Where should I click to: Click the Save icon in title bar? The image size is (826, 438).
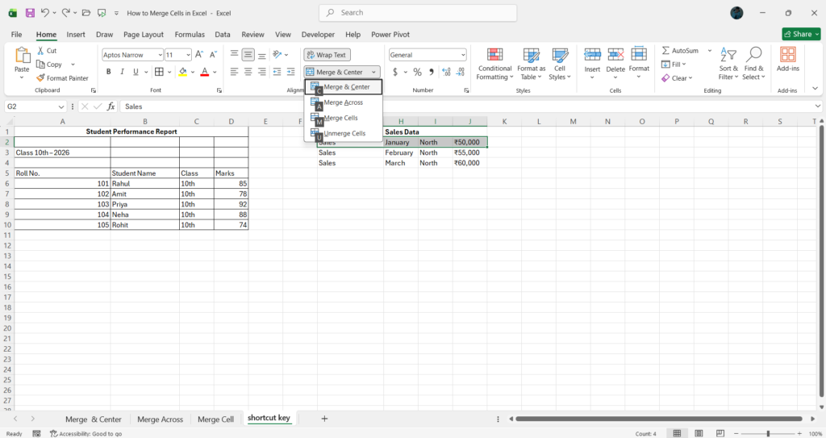pos(30,13)
